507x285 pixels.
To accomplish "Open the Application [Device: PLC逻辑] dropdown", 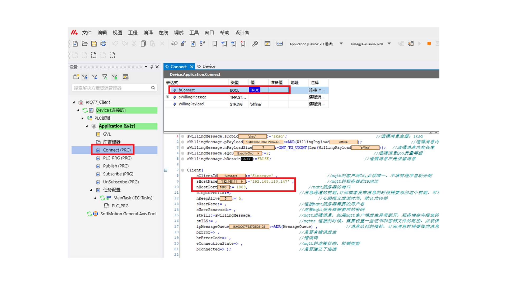I will 341,44.
